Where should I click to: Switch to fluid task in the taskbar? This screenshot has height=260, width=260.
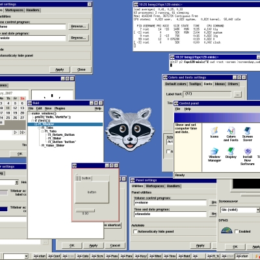click(184, 256)
